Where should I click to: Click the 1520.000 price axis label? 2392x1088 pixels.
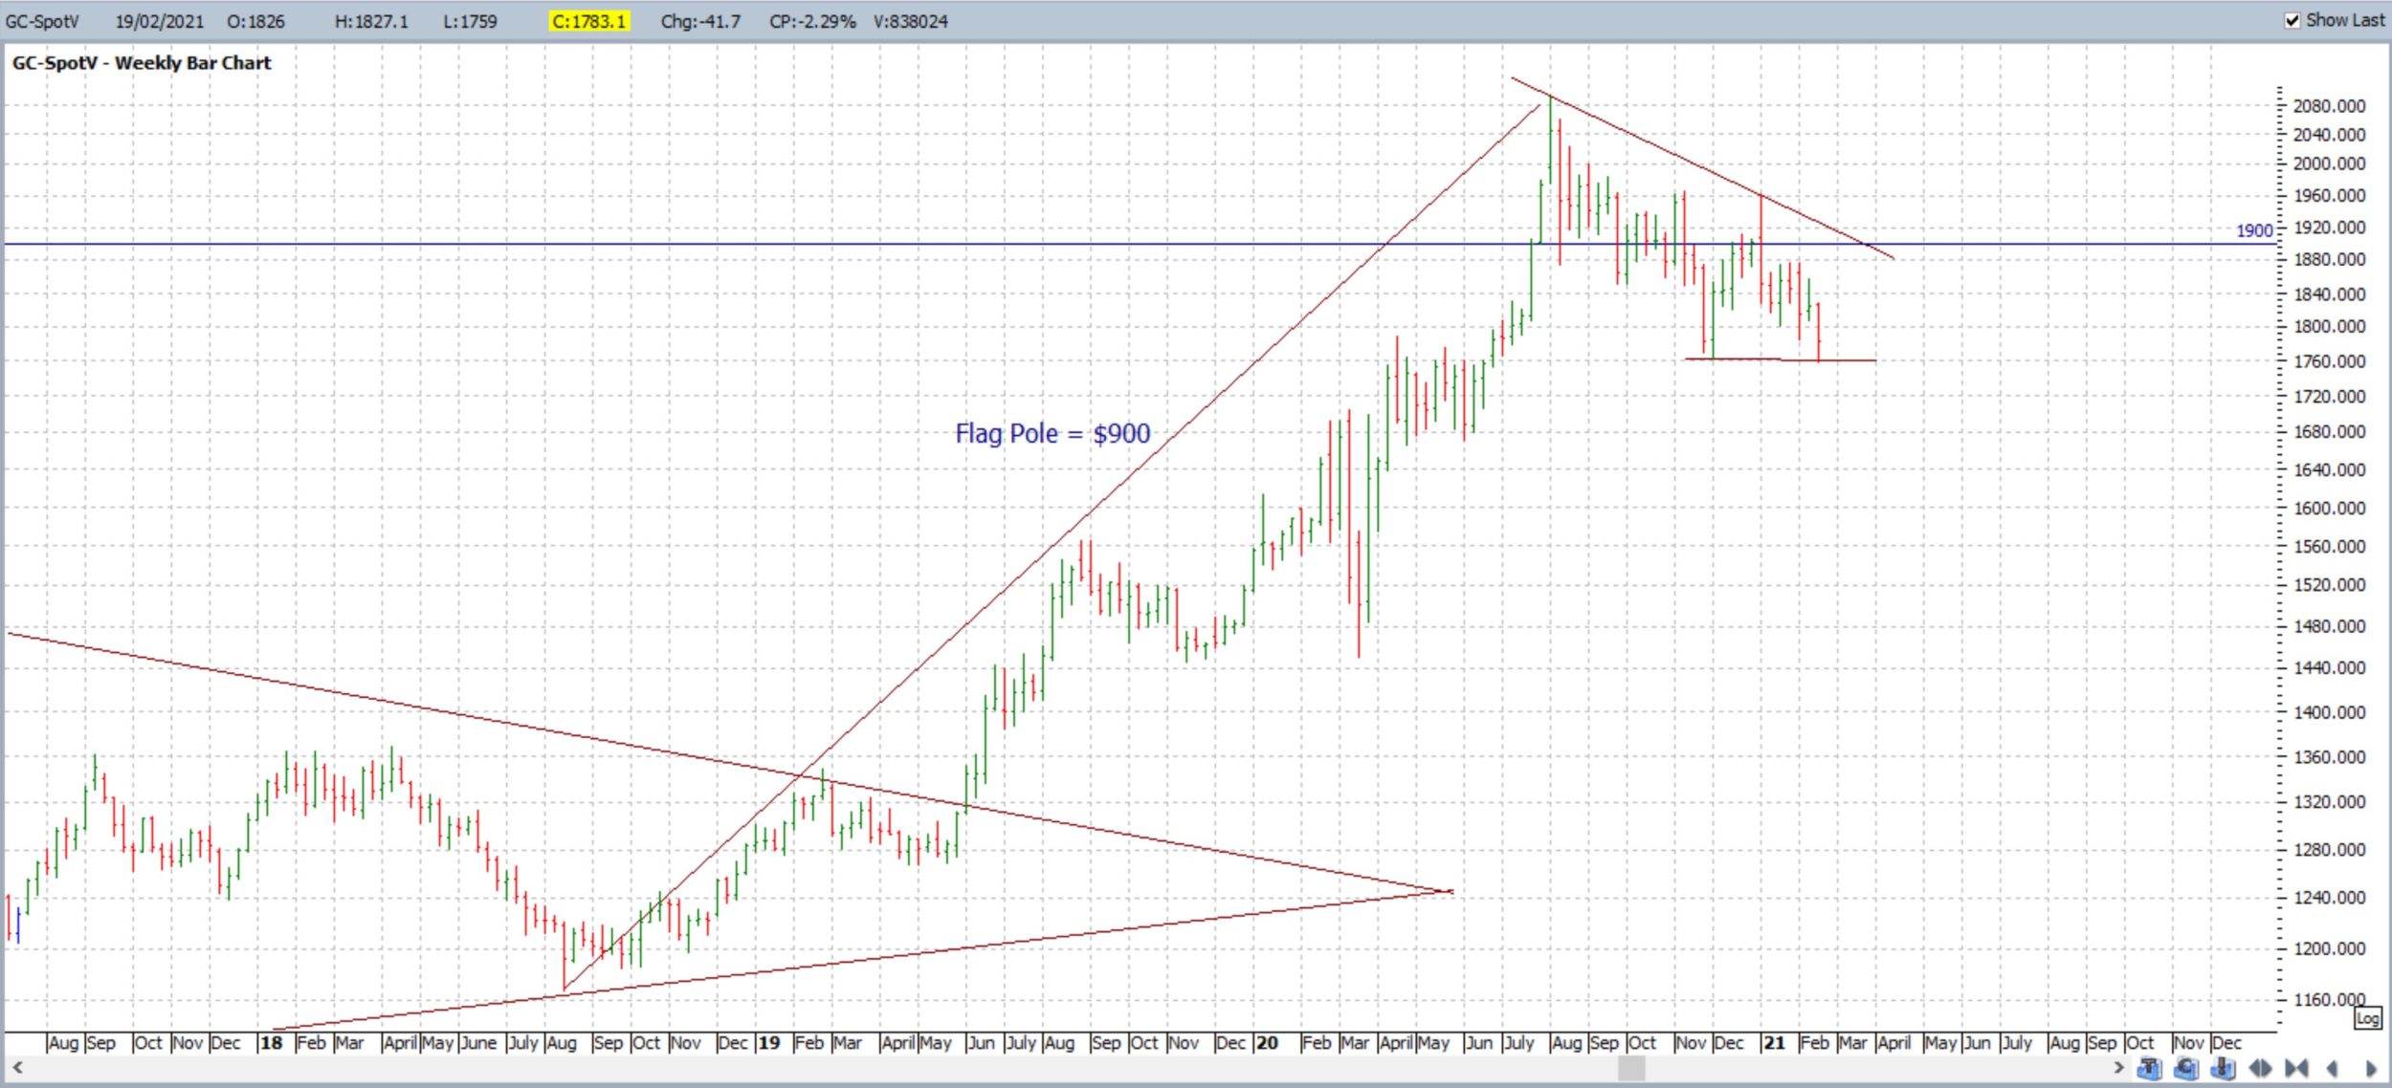[2329, 584]
